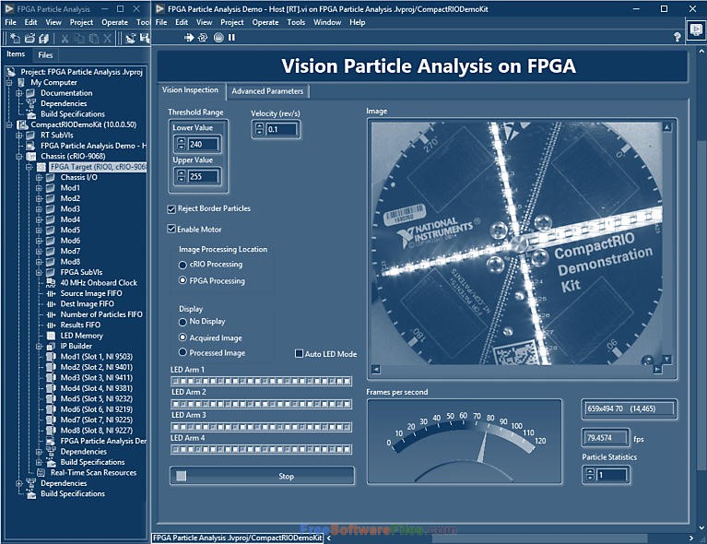Screen dimensions: 707x544
Task: Click the Lower Value stepper arrows
Action: (181, 145)
